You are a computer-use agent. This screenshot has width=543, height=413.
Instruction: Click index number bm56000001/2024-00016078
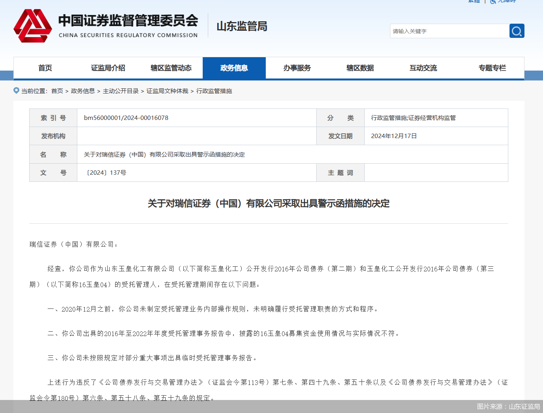126,118
